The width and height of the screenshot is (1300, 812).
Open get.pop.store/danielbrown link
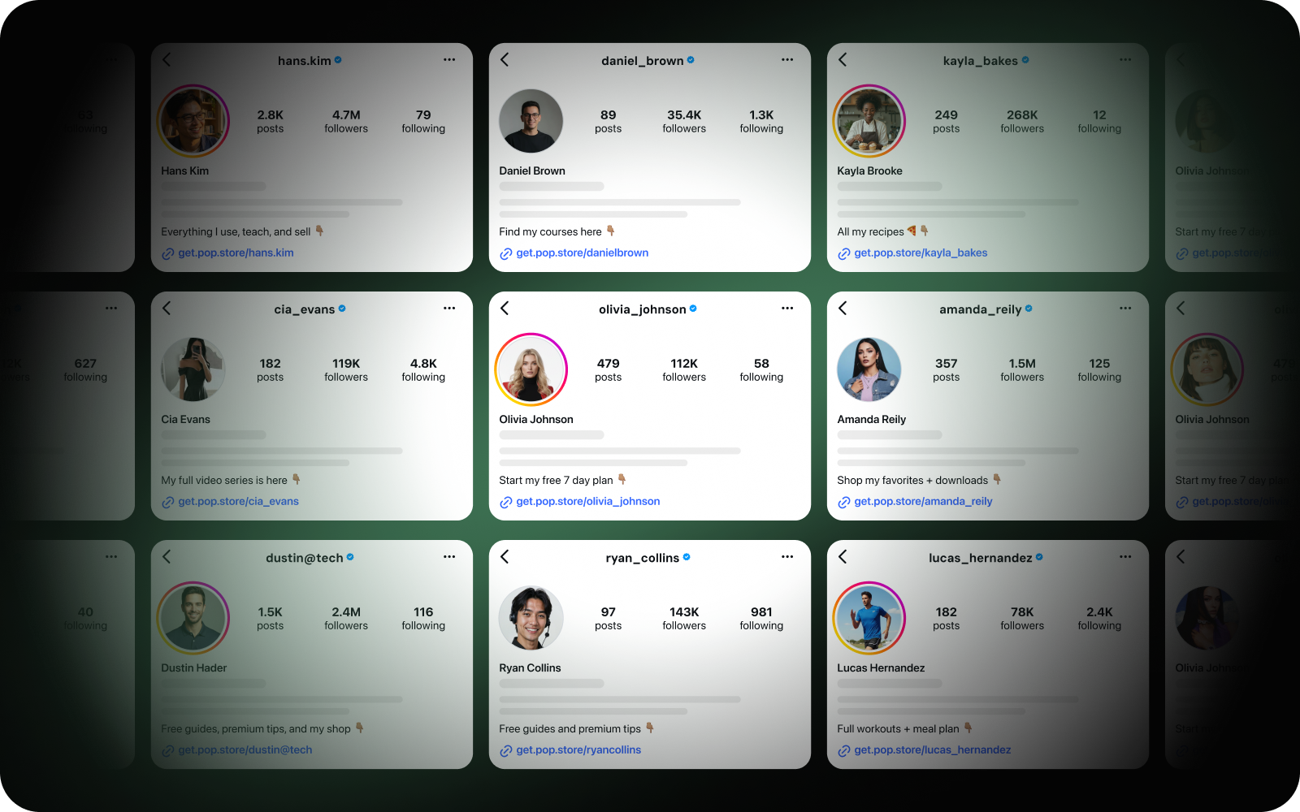[x=582, y=253]
